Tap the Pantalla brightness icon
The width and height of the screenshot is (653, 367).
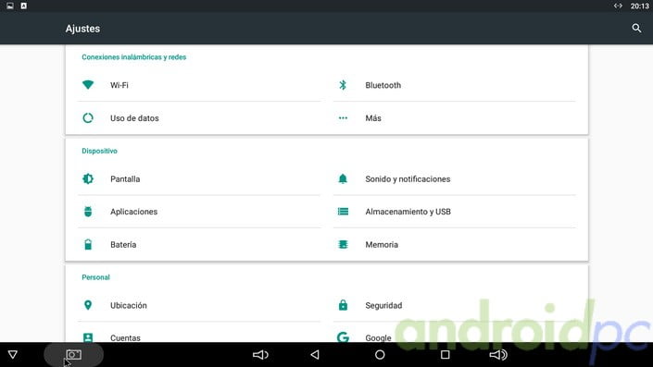(88, 178)
